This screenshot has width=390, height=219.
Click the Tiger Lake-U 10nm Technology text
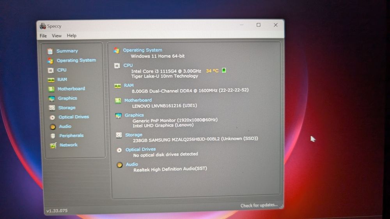point(165,76)
